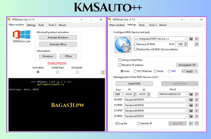Click the globe and gear KMS-Service image
211x139 pixels.
(123, 44)
